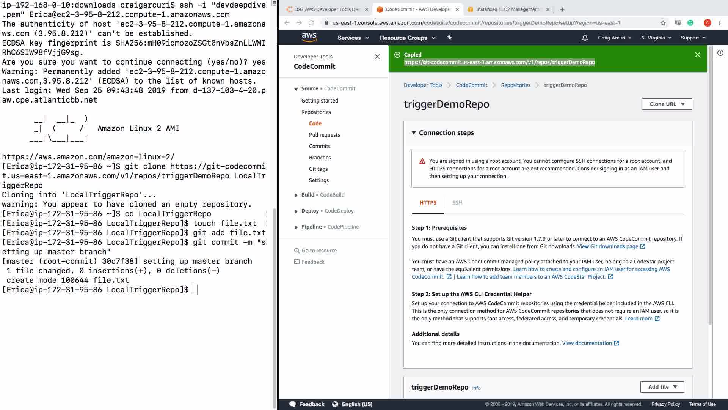This screenshot has height=410, width=728.
Task: Expand the Build CodeBuild section
Action: 296,195
